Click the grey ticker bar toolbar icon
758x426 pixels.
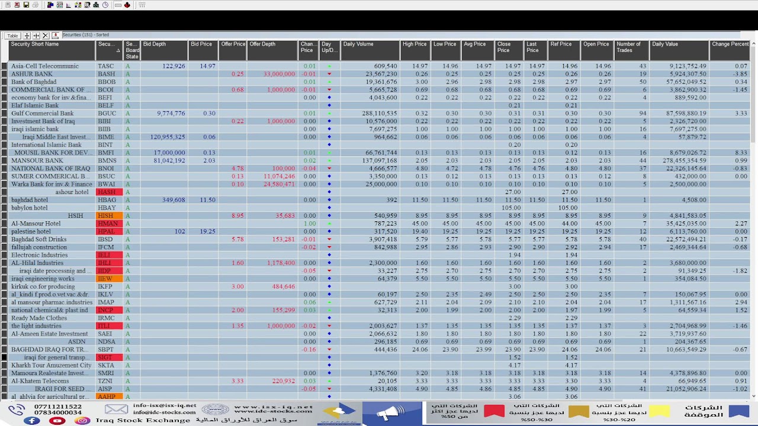[118, 5]
